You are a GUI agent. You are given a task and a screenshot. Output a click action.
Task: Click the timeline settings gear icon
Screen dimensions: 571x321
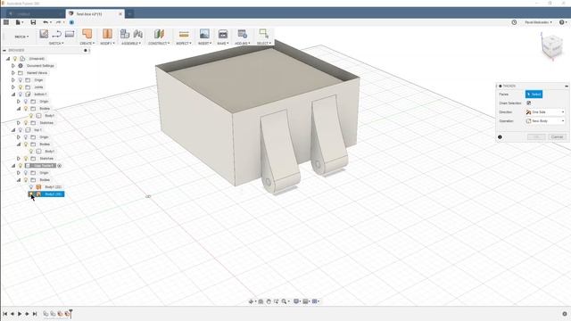coord(565,314)
